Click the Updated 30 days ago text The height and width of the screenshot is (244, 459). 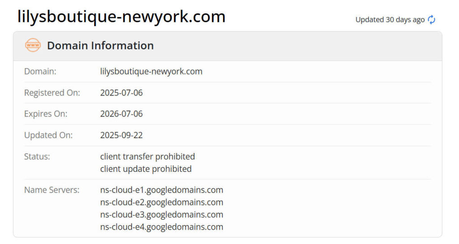tap(390, 20)
